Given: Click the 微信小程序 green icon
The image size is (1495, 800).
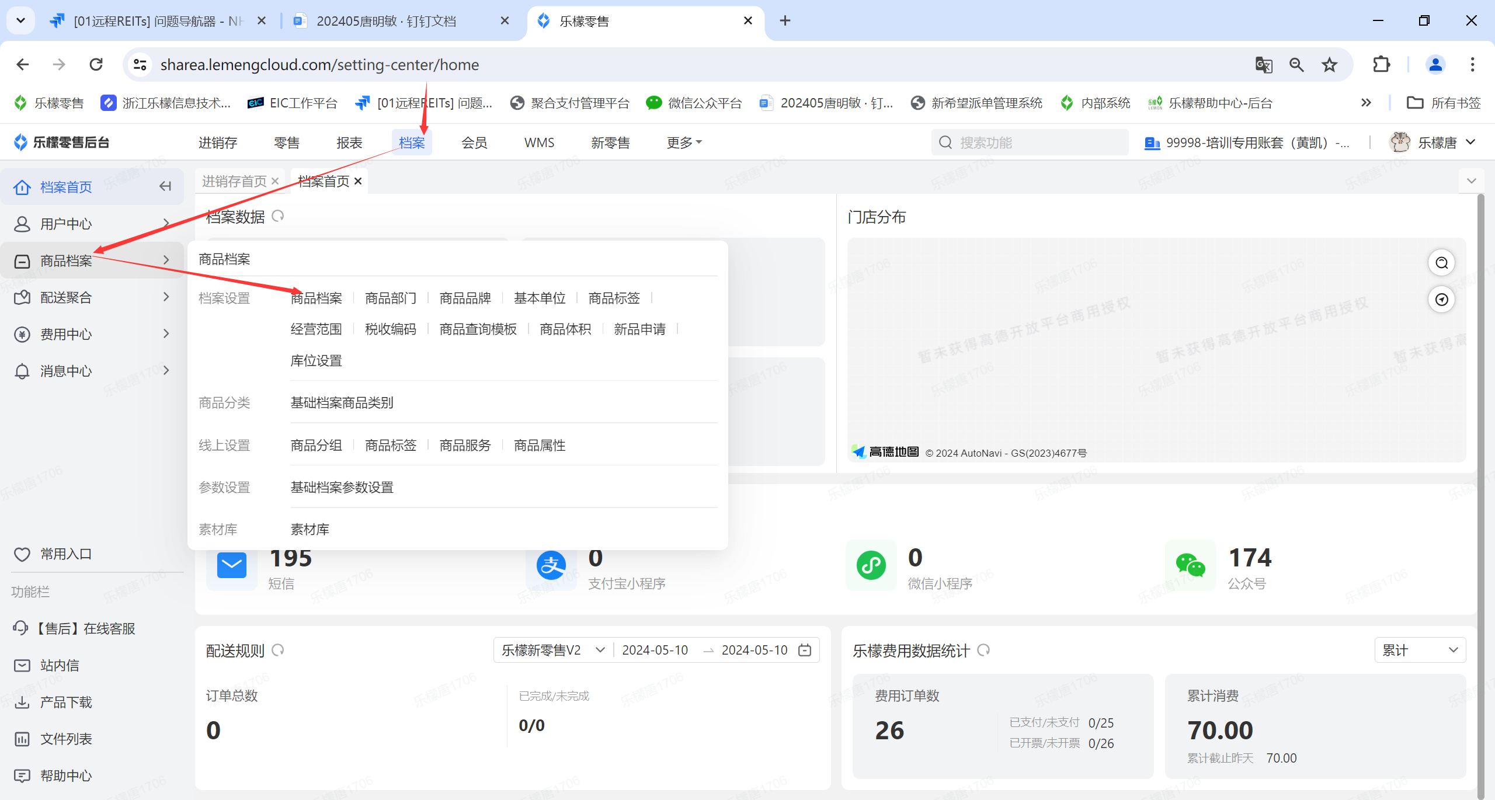Looking at the screenshot, I should (x=871, y=565).
